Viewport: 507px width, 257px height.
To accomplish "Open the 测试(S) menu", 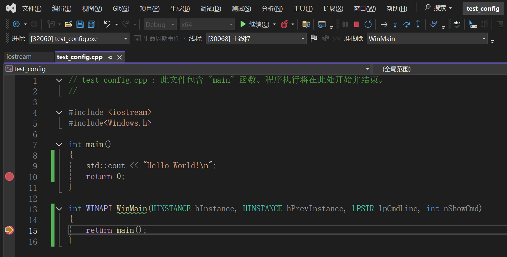I will [241, 8].
